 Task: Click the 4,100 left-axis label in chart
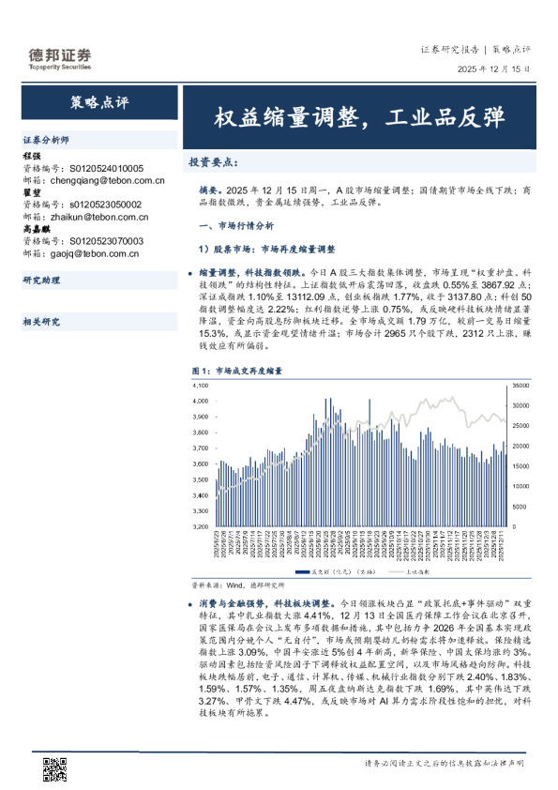point(201,386)
